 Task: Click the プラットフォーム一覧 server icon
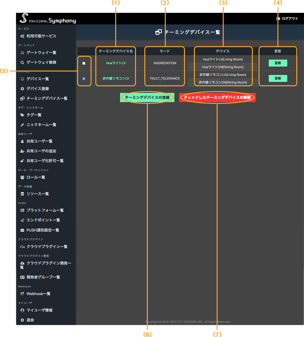coord(22,210)
